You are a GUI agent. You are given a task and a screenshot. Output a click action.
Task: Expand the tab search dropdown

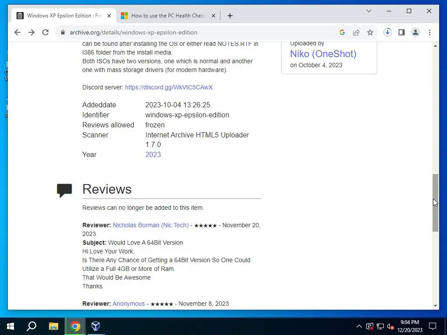click(x=368, y=11)
